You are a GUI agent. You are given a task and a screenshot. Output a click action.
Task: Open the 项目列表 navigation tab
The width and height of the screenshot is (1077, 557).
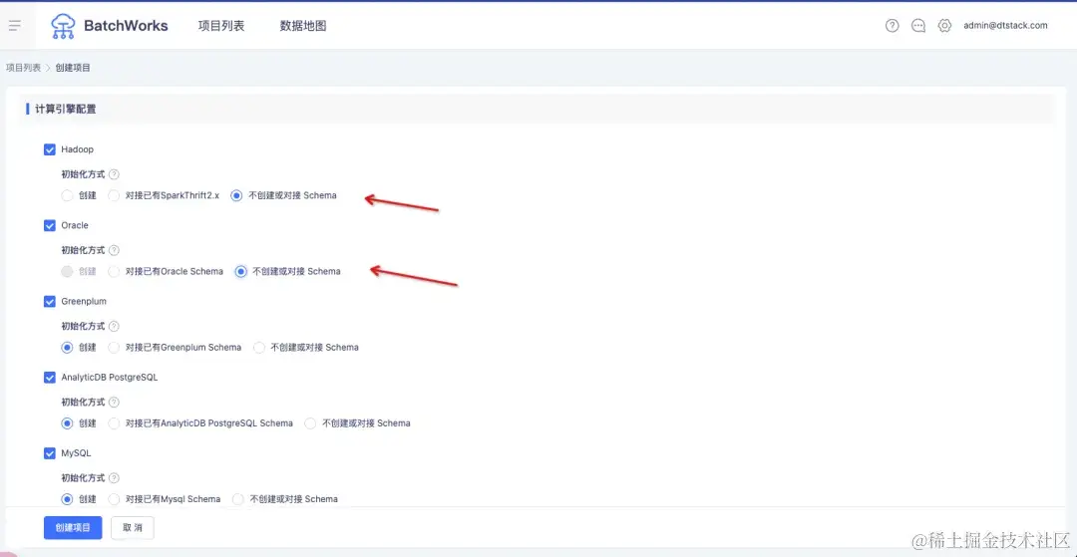[221, 26]
